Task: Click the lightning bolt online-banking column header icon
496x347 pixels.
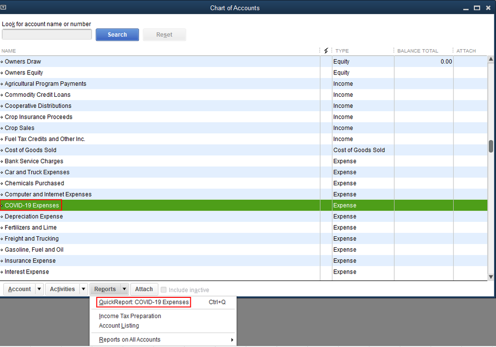Action: point(326,51)
